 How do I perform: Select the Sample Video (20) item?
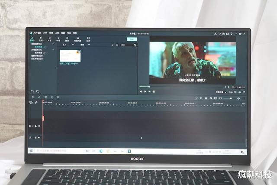[x=37, y=59]
